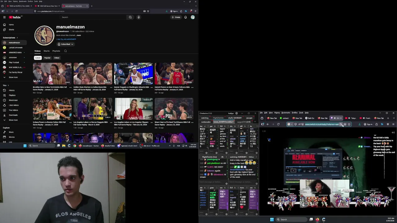Collapse the Twitch chat with the arrow icon
This screenshot has height=223, width=397.
coord(393,133)
